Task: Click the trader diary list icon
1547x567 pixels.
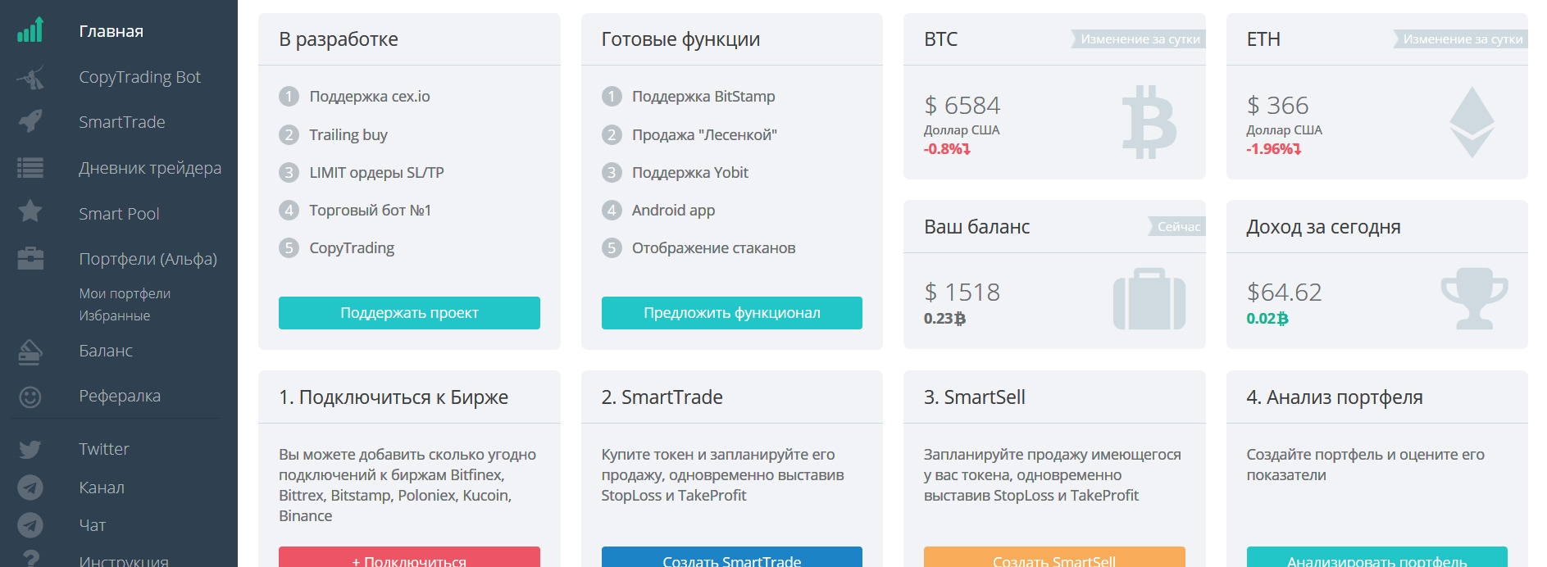Action: pyautogui.click(x=30, y=168)
